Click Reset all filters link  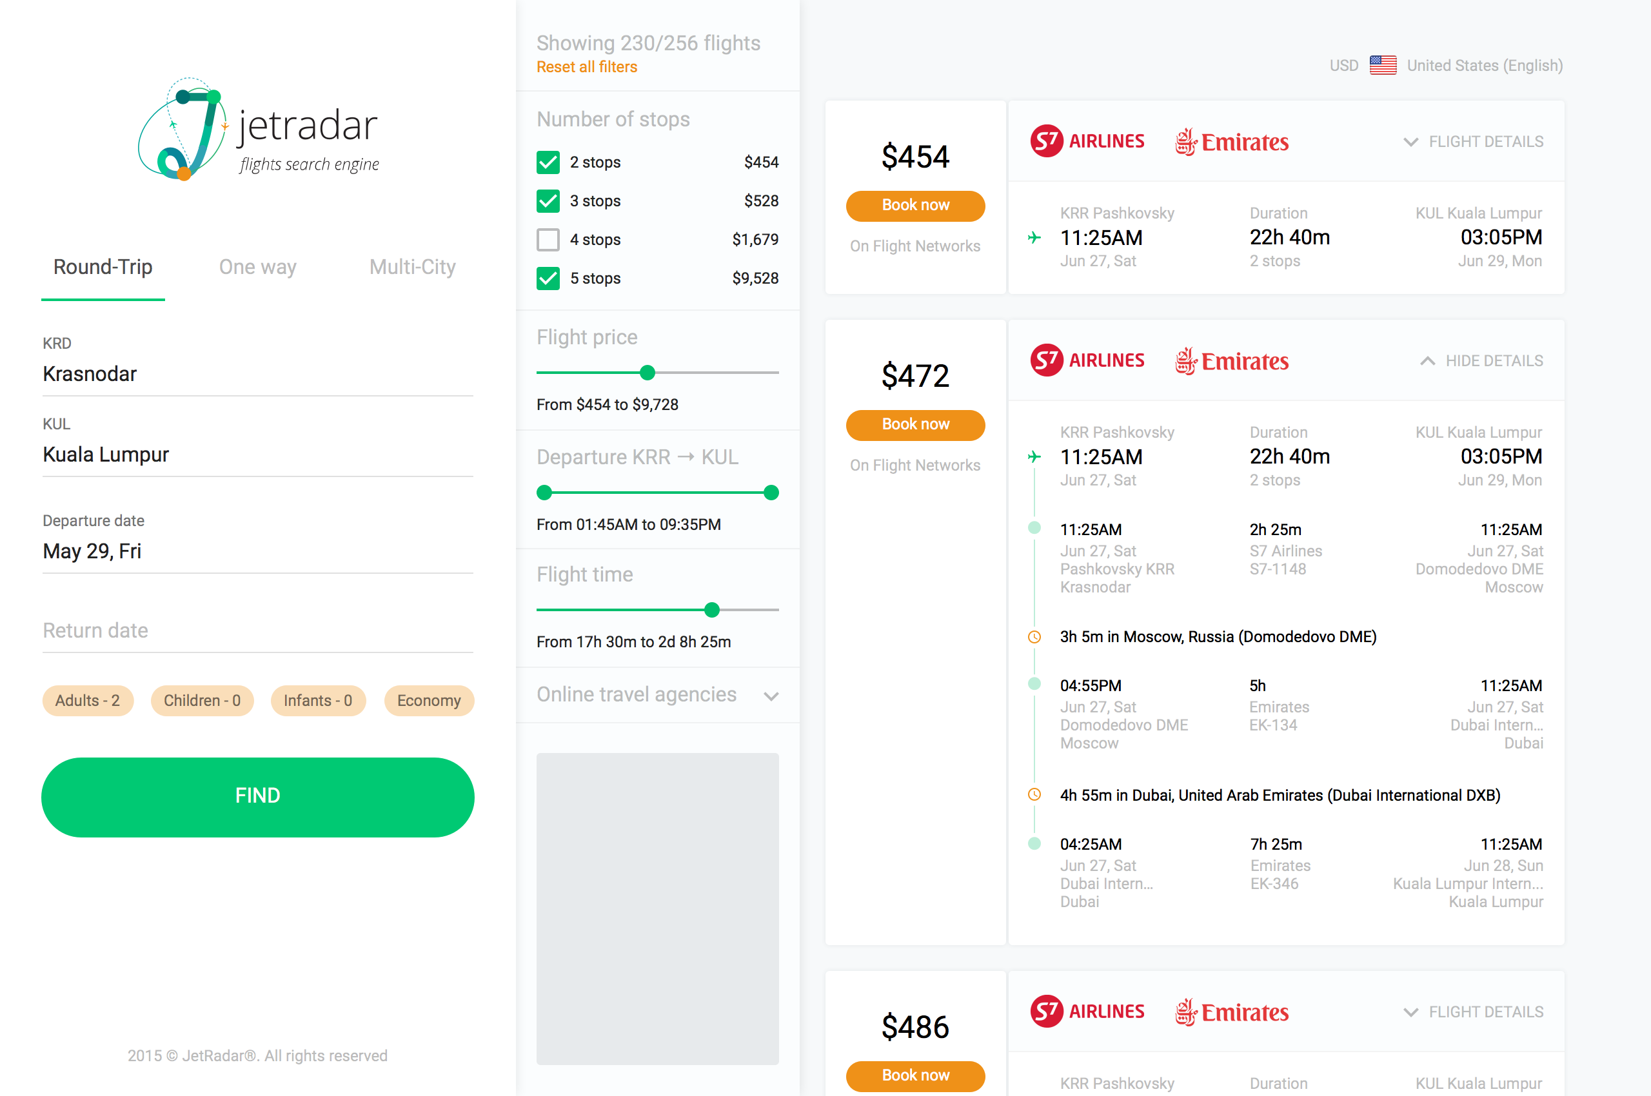(587, 67)
